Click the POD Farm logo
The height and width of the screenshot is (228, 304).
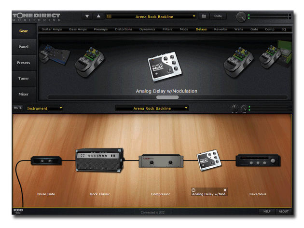(x=18, y=211)
